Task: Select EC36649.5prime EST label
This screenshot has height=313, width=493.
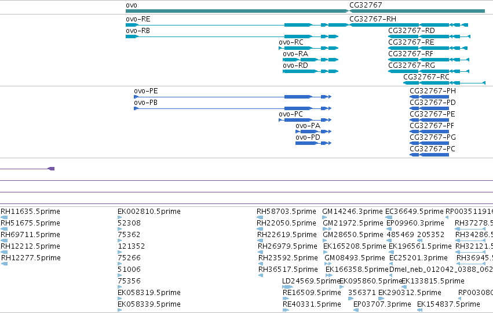Action: pyautogui.click(x=414, y=212)
